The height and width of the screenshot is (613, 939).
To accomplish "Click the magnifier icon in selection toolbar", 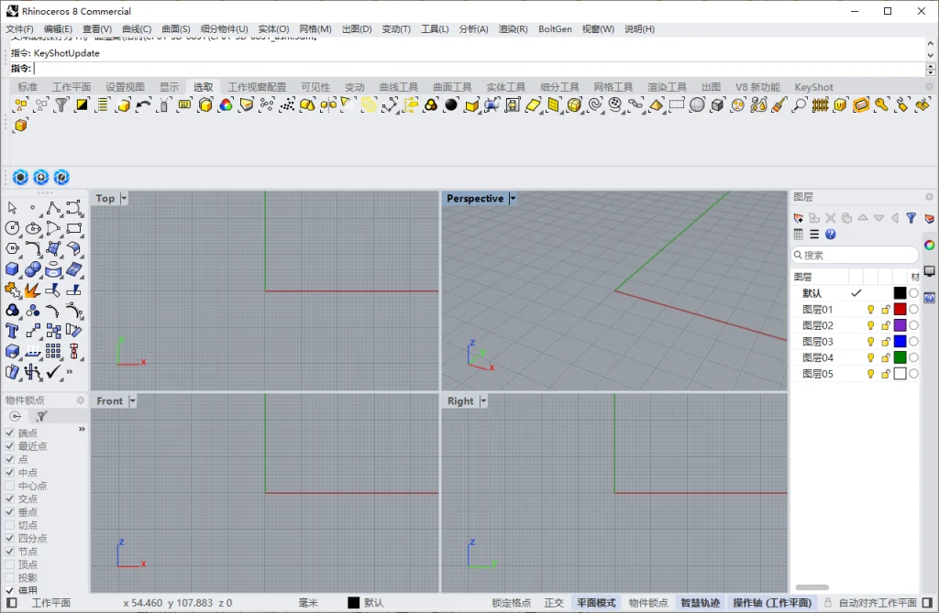I will click(800, 105).
